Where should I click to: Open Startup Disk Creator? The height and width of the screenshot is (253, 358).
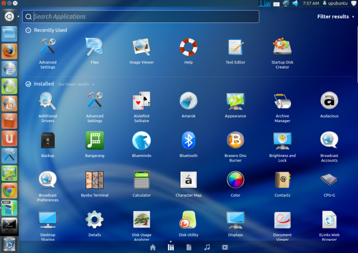tap(282, 47)
